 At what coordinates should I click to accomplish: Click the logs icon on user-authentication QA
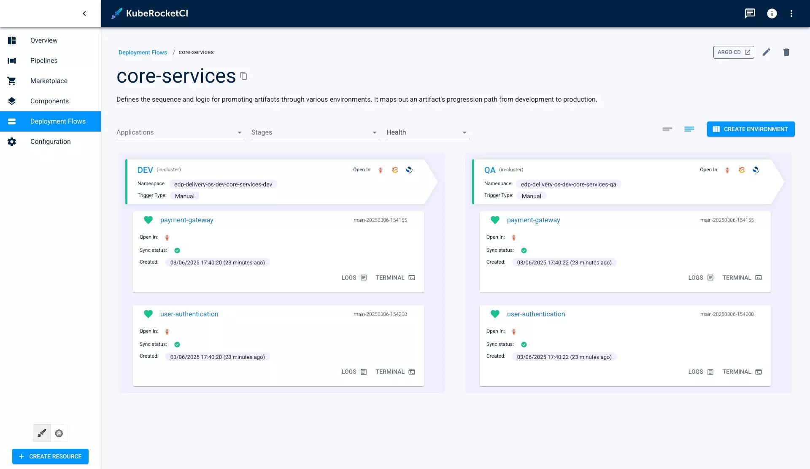click(710, 371)
